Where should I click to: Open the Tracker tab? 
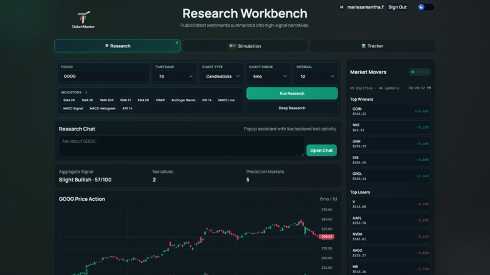372,46
